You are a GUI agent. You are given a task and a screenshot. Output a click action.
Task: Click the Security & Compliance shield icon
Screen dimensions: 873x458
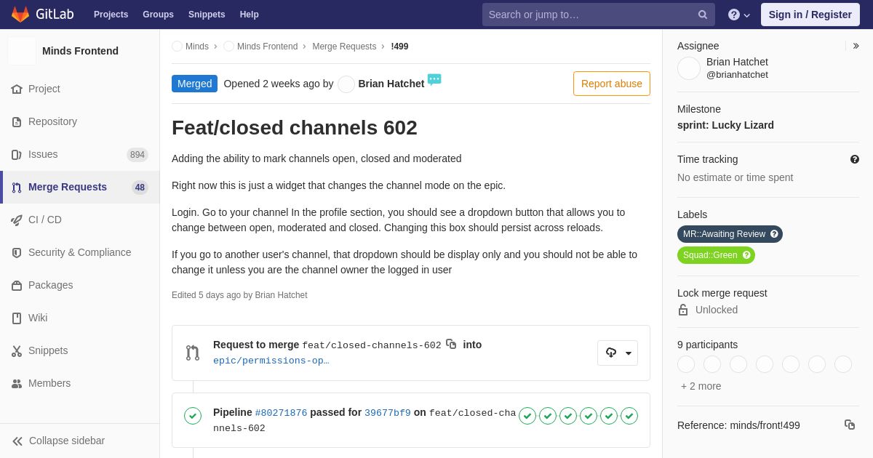pos(17,252)
